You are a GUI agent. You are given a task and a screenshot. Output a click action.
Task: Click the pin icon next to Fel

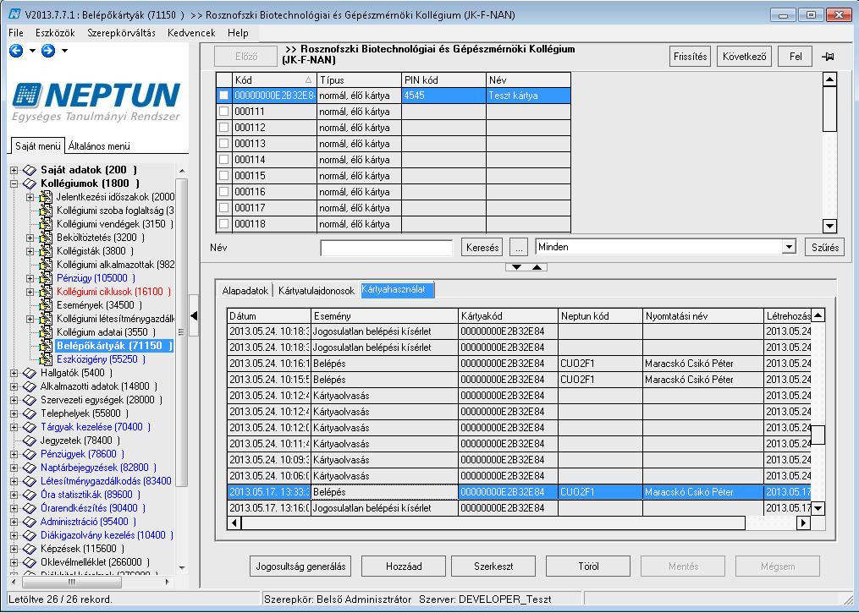coord(828,57)
